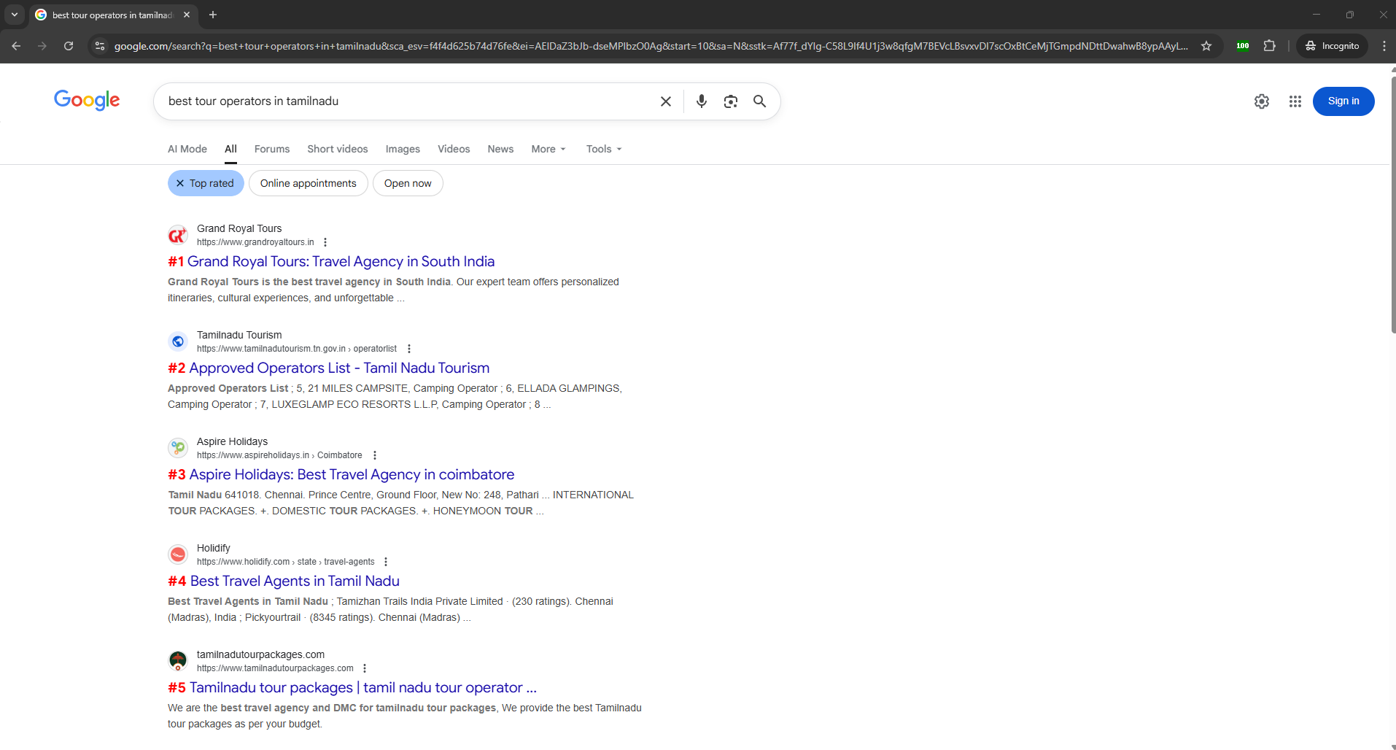Toggle the Online appointments filter chip
Image resolution: width=1396 pixels, height=750 pixels.
(308, 183)
